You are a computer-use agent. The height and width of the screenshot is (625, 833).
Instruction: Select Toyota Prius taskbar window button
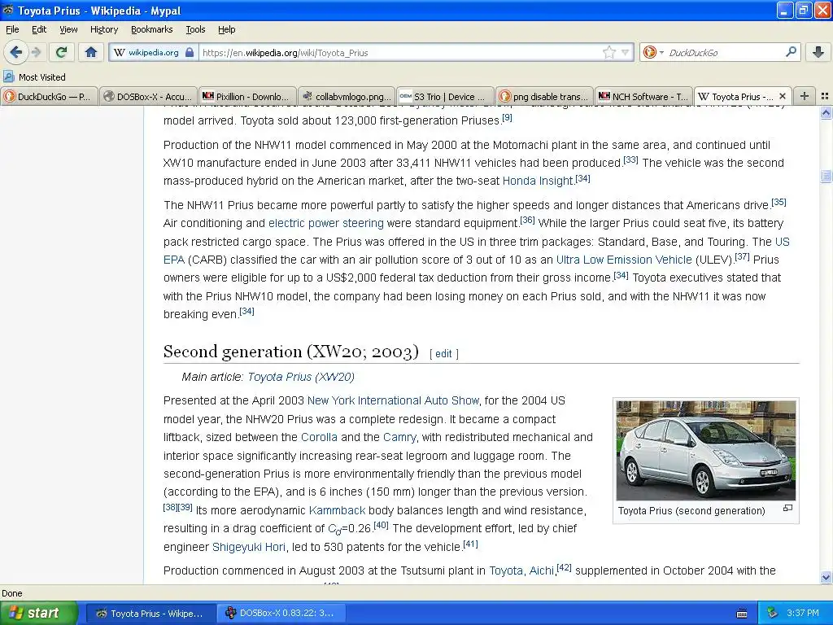click(x=150, y=614)
